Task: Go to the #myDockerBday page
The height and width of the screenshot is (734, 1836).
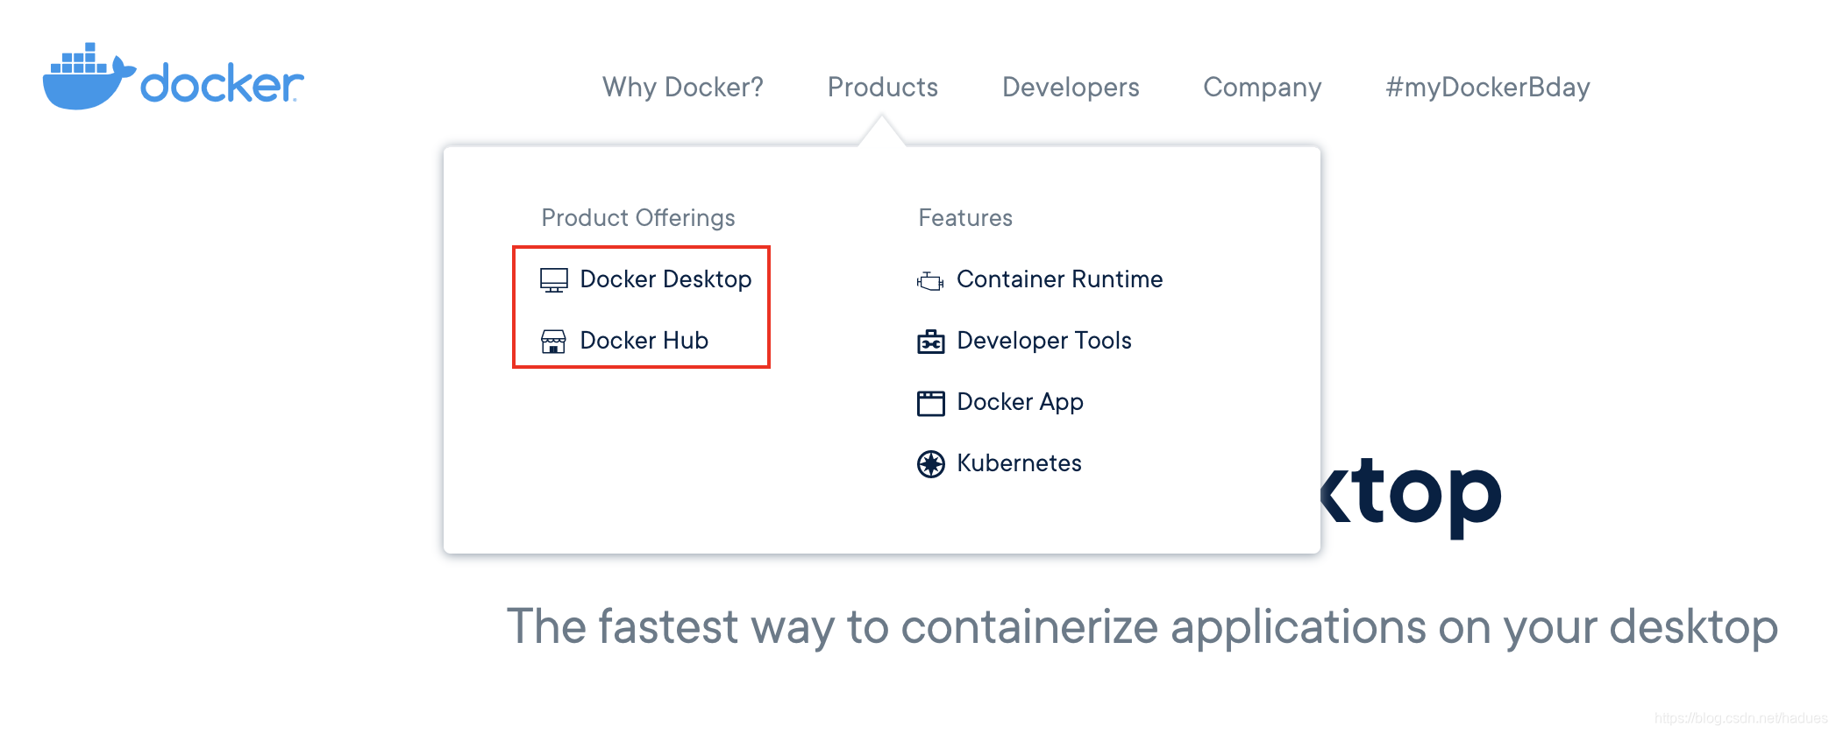Action: [1487, 87]
